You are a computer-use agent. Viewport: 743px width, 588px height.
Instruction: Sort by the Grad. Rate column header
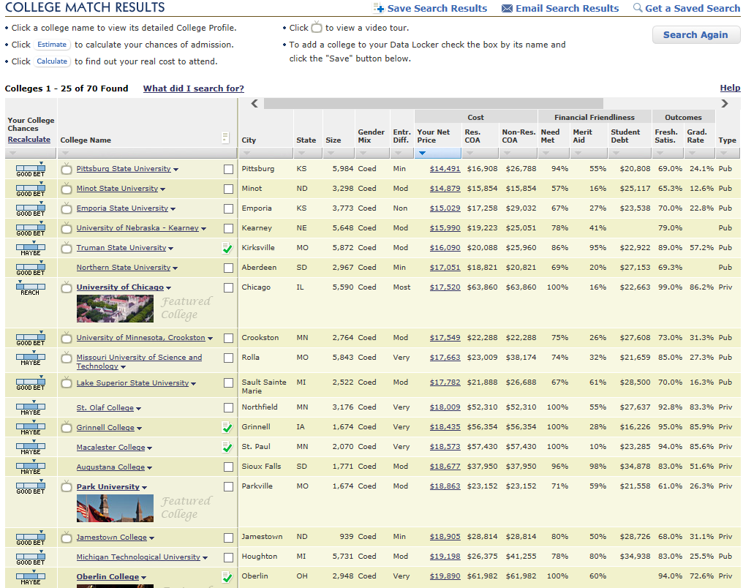pyautogui.click(x=696, y=136)
